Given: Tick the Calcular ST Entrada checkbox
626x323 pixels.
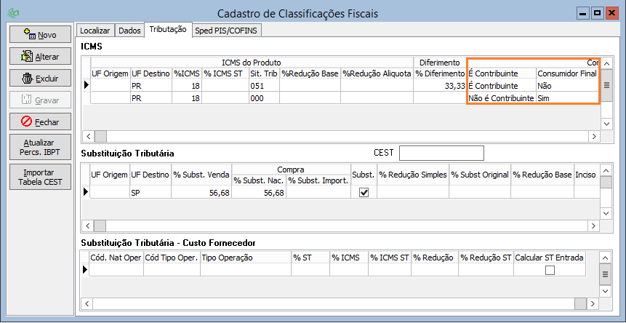Looking at the screenshot, I should coord(550,270).
